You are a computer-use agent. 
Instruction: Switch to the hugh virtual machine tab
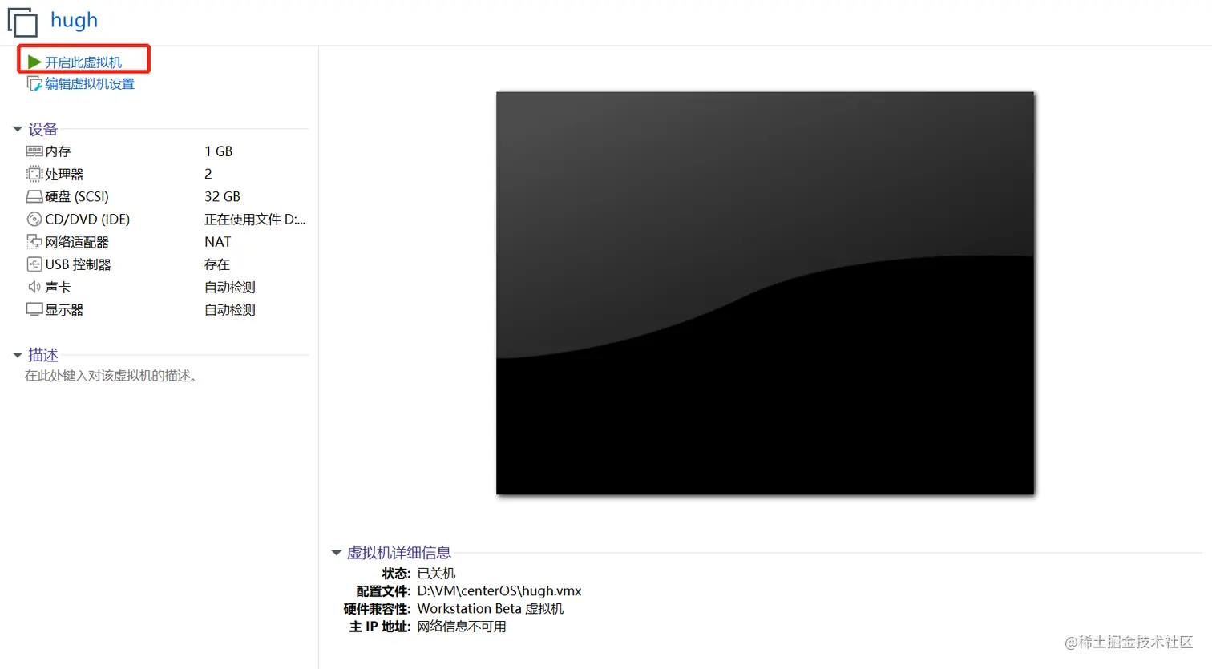[x=74, y=21]
